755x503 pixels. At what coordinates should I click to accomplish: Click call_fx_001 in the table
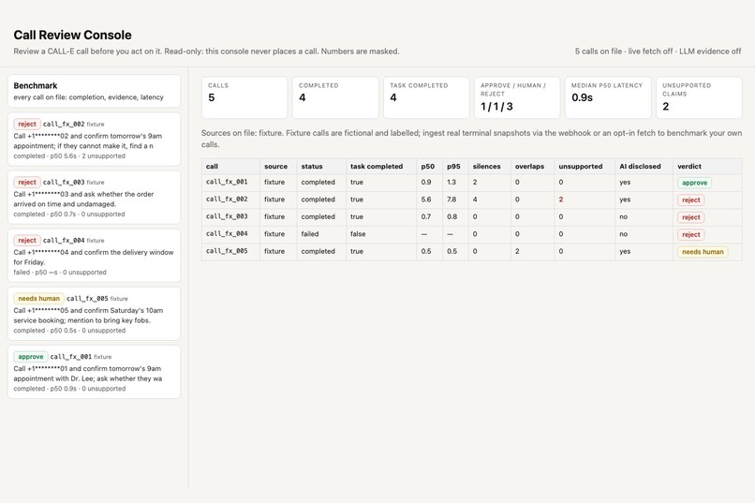click(227, 182)
